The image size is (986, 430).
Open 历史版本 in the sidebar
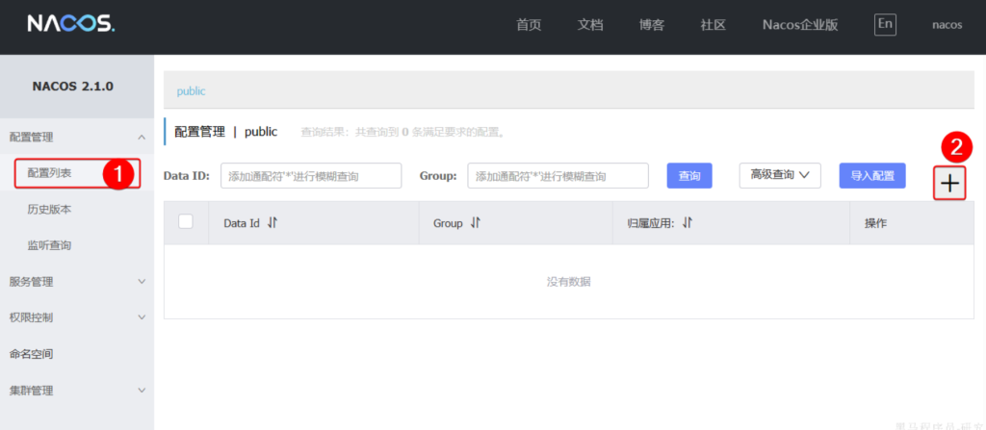(x=50, y=209)
